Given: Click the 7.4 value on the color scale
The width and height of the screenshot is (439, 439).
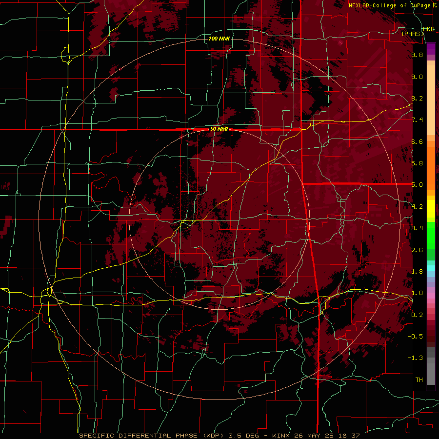Looking at the screenshot, I should 417,120.
